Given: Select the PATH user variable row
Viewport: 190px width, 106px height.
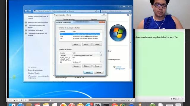Looking at the screenshot, I should coord(80,34).
